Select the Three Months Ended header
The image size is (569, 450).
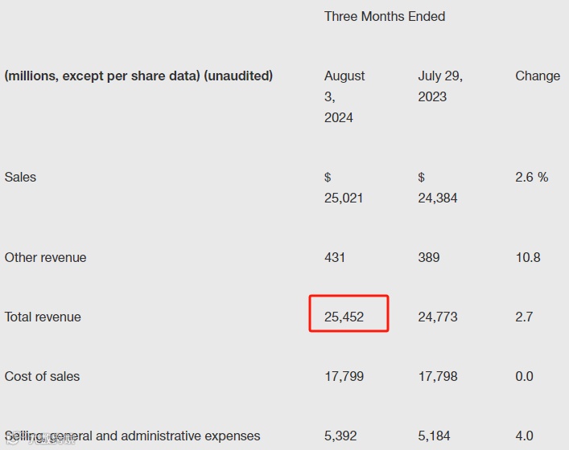pyautogui.click(x=385, y=16)
